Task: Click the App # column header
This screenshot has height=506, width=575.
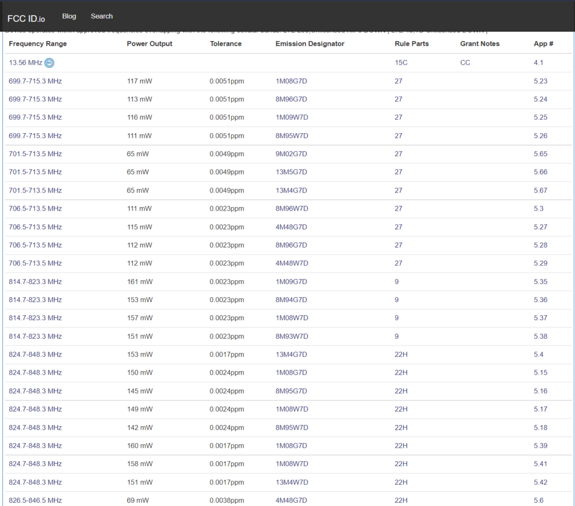Action: coord(544,44)
